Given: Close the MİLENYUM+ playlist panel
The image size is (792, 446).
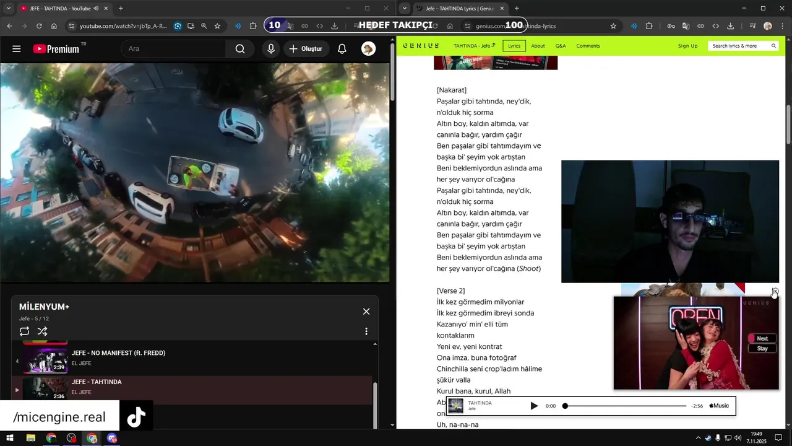Looking at the screenshot, I should coord(366,312).
